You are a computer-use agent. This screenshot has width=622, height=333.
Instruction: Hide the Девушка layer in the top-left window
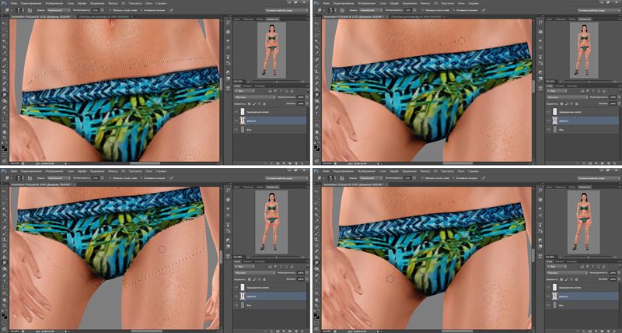(237, 121)
